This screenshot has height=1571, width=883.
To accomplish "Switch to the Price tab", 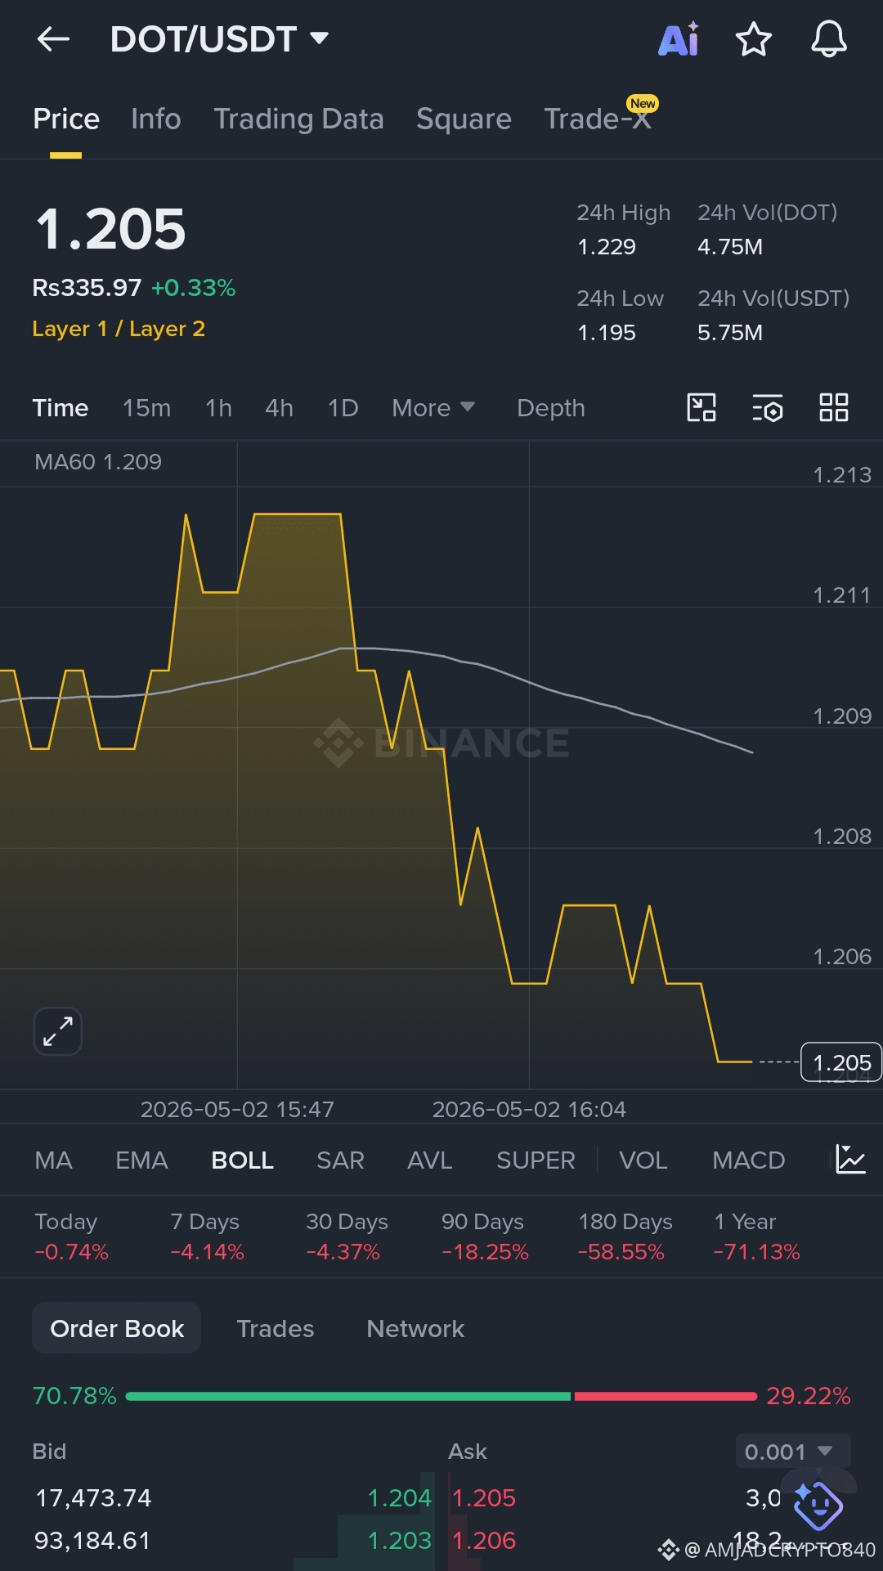I will click(66, 119).
